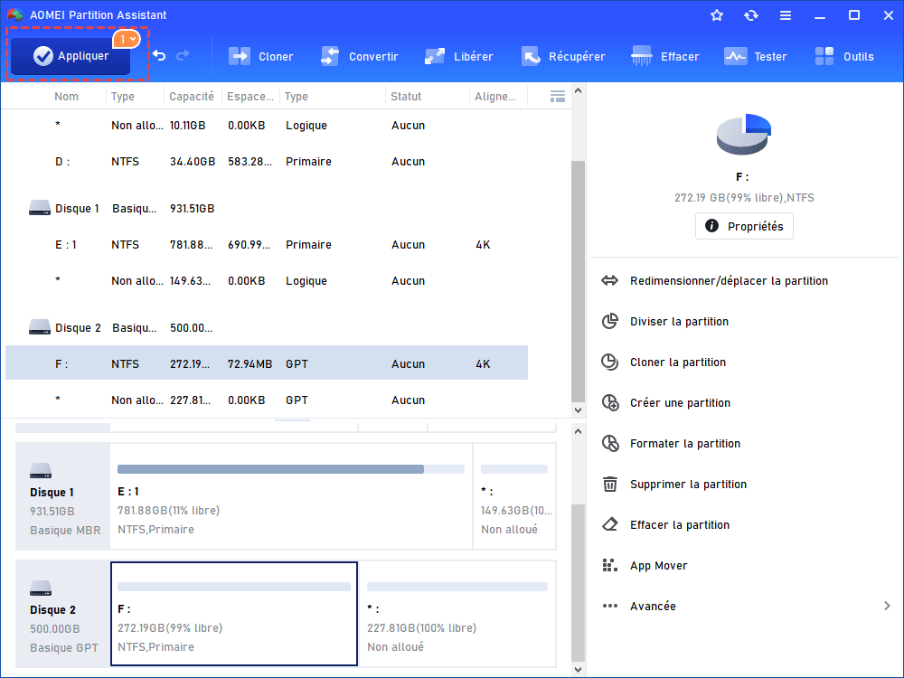This screenshot has height=678, width=904.
Task: Select partition D: row
Action: (267, 162)
